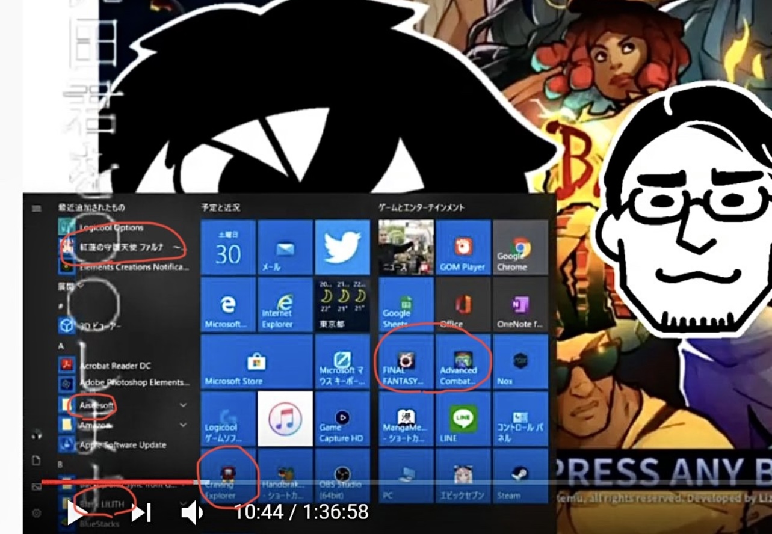Open the ニュース news tile
The height and width of the screenshot is (534, 772).
(x=406, y=248)
